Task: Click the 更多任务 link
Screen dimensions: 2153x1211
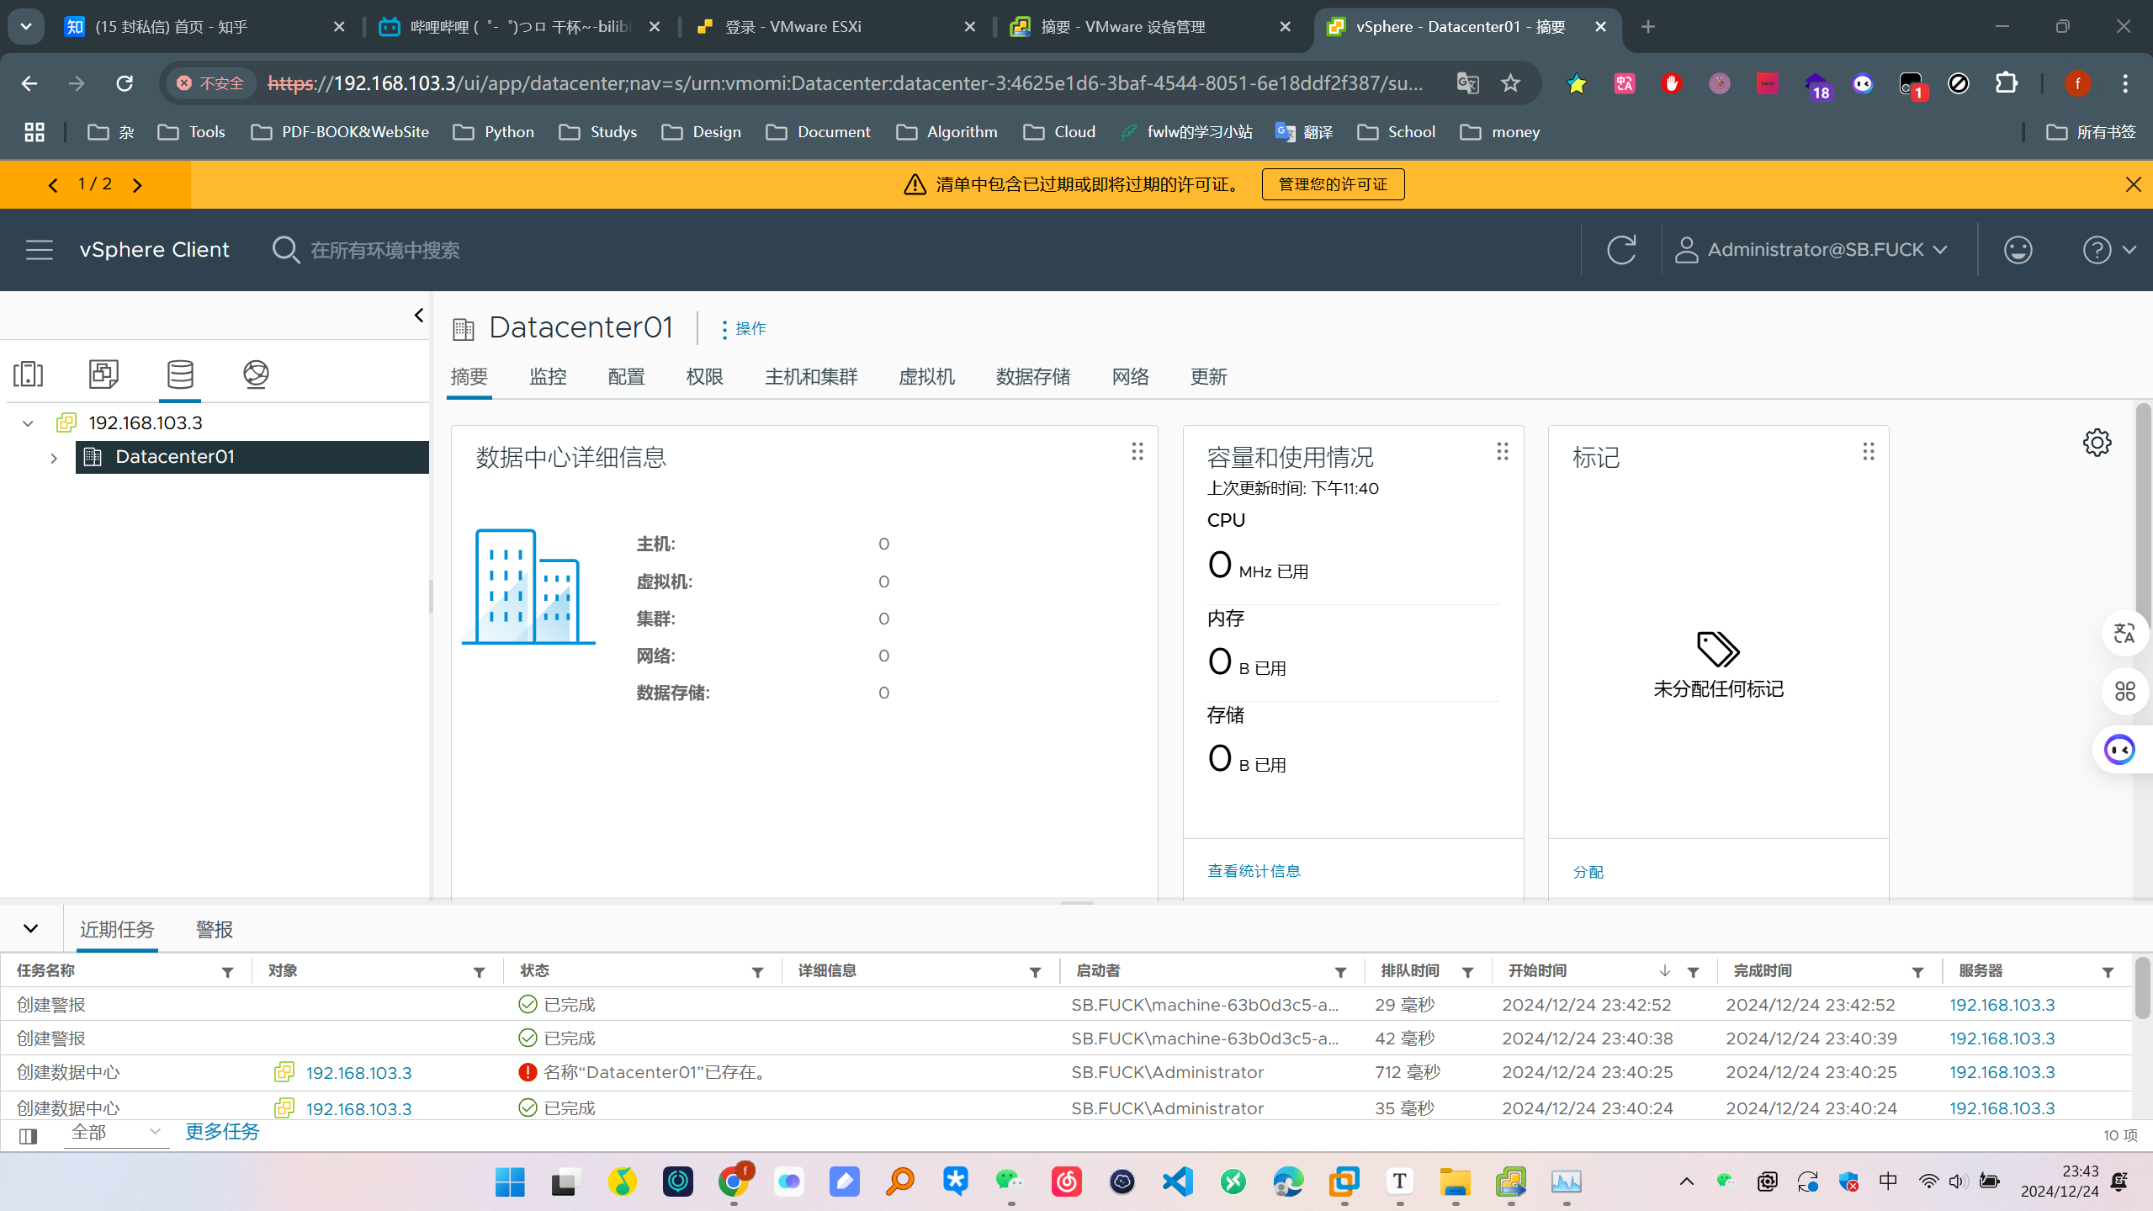Action: 222,1132
